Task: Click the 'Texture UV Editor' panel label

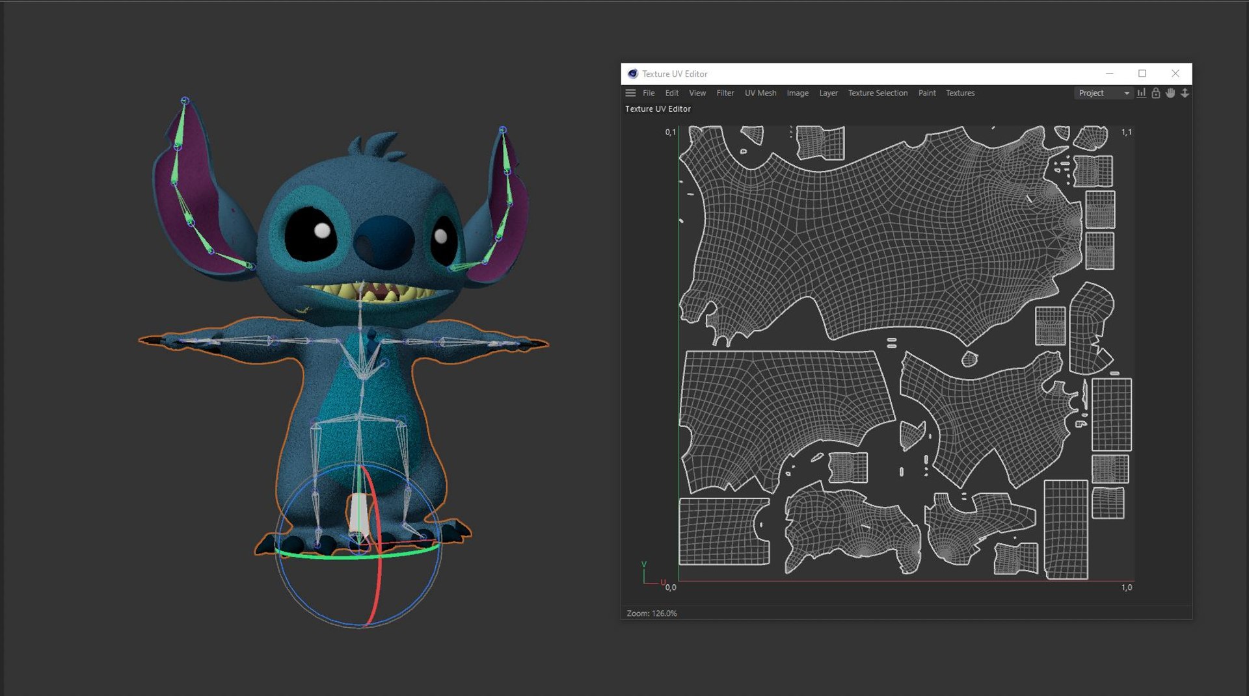Action: coord(658,109)
